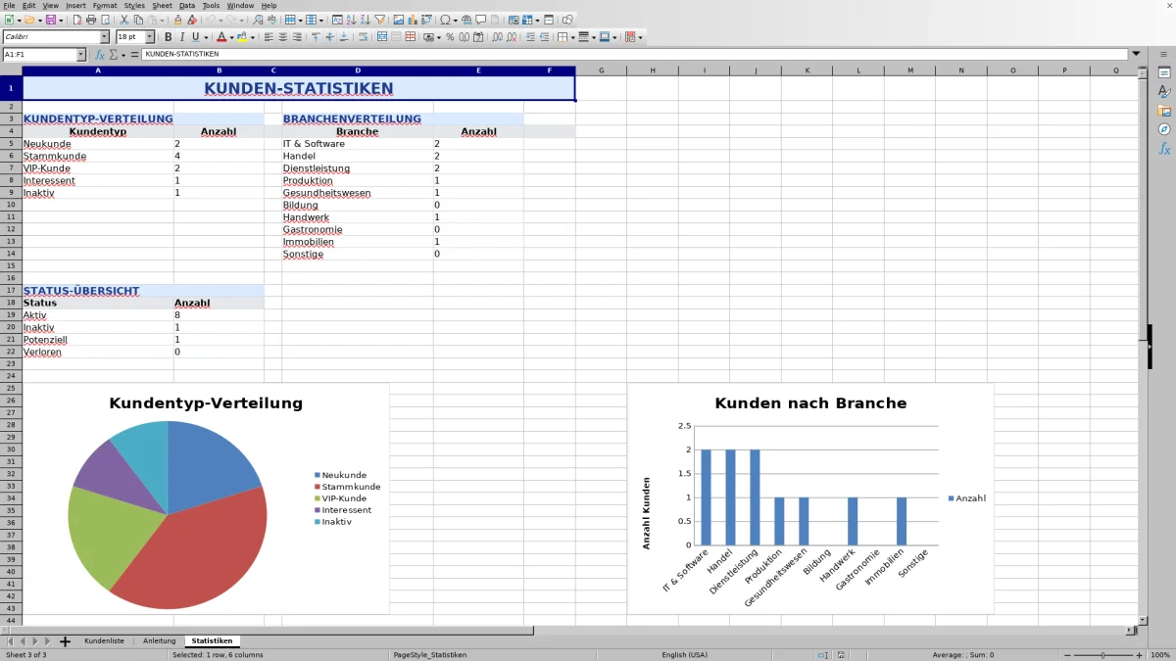The width and height of the screenshot is (1176, 661).
Task: Toggle Underline formatting
Action: click(x=195, y=37)
